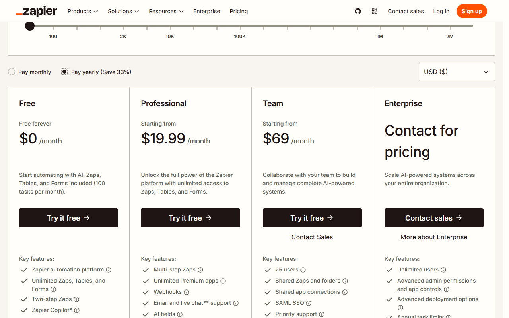The width and height of the screenshot is (509, 318).
Task: Open the USD ($) currency dropdown
Action: (x=457, y=72)
